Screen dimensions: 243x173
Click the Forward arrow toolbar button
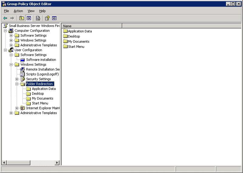pos(12,18)
